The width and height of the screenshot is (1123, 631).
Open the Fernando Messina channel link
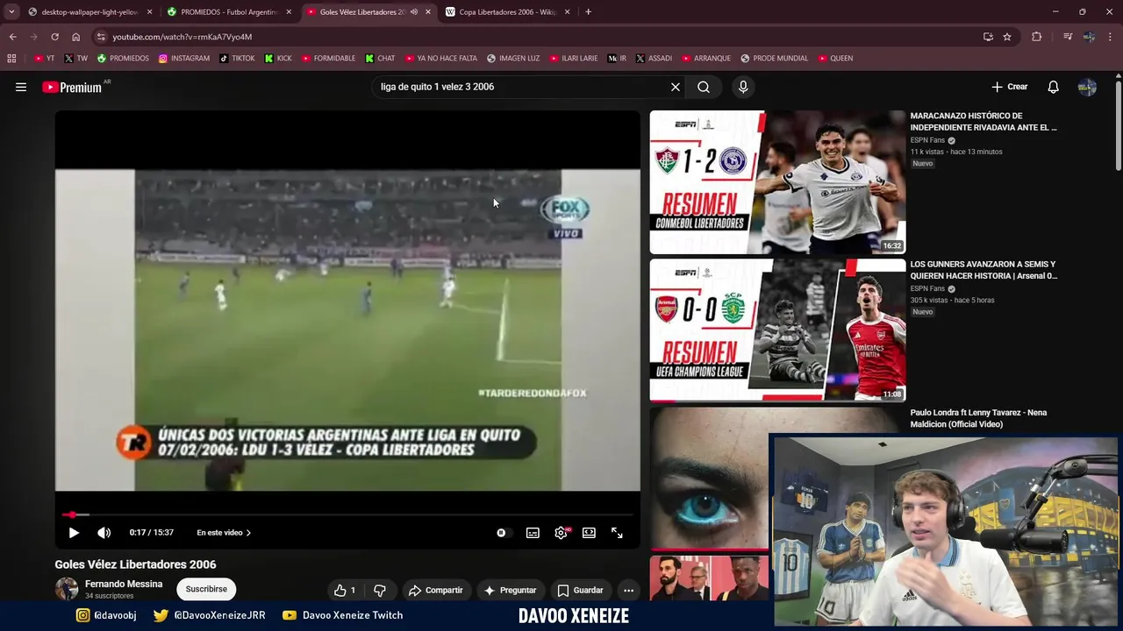coord(124,584)
